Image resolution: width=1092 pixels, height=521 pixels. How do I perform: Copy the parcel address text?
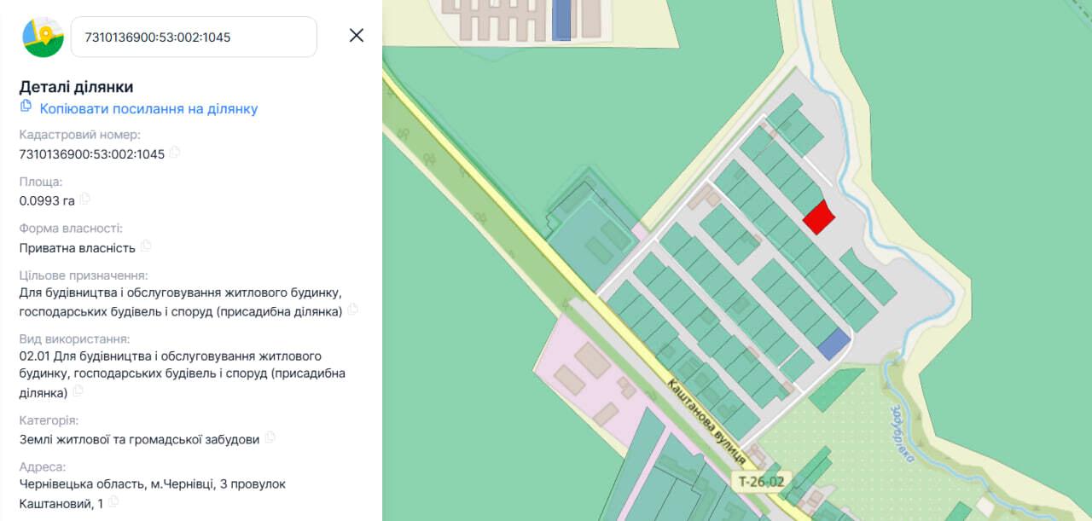coord(113,503)
